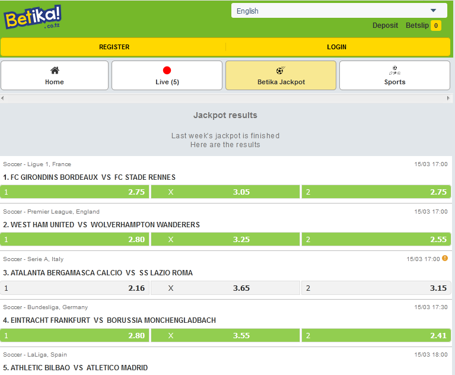This screenshot has width=455, height=375.
Task: Click West Ham United vs Wolverhampton title
Action: point(101,225)
